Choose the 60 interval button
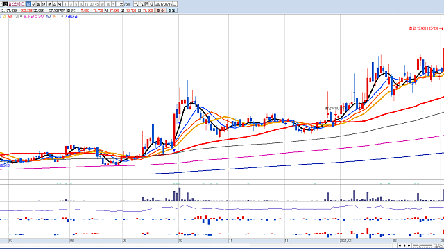The width and height of the screenshot is (444, 249). pyautogui.click(x=102, y=4)
